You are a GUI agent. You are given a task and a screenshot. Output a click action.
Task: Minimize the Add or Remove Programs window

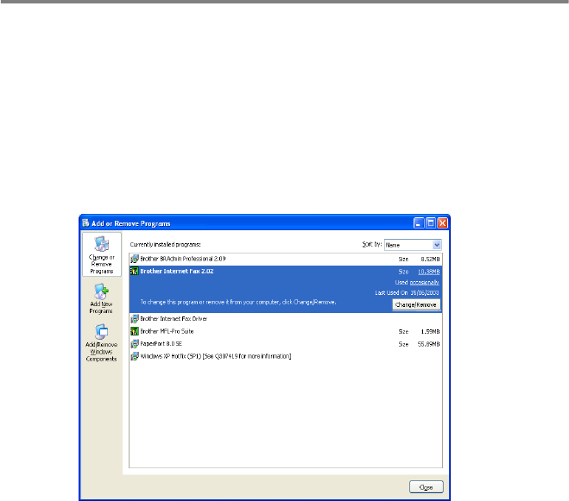419,223
